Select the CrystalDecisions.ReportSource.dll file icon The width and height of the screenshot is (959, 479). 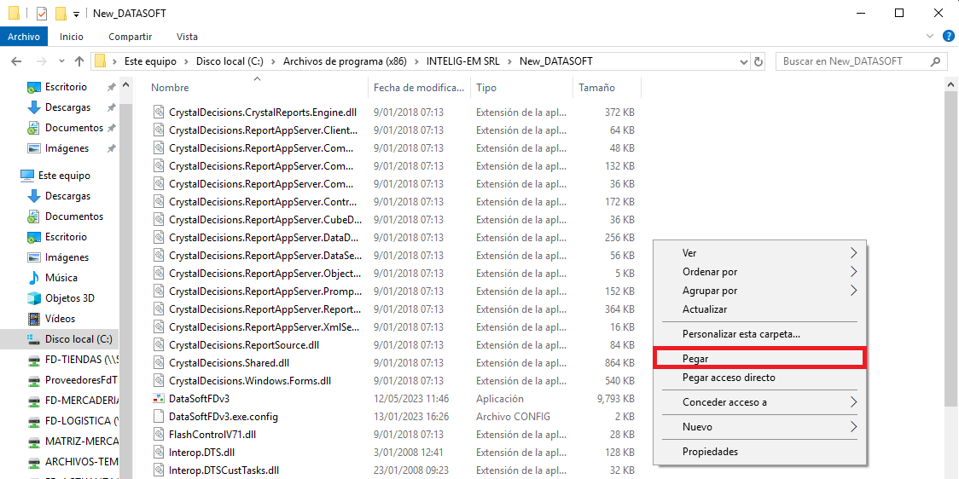point(159,344)
